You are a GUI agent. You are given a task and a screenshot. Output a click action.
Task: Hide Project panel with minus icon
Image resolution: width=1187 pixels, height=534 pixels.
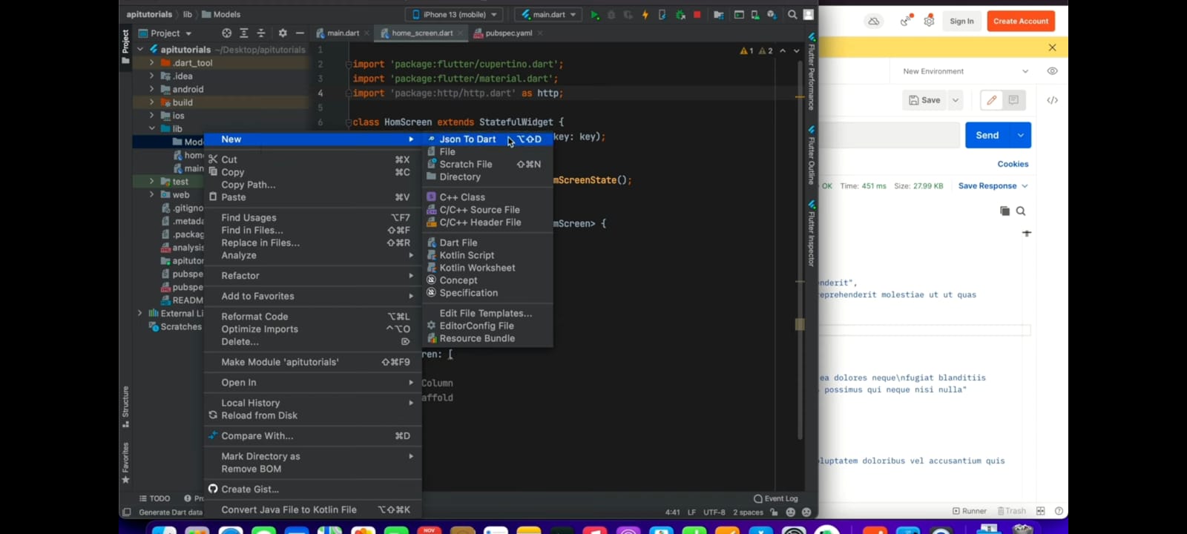300,33
